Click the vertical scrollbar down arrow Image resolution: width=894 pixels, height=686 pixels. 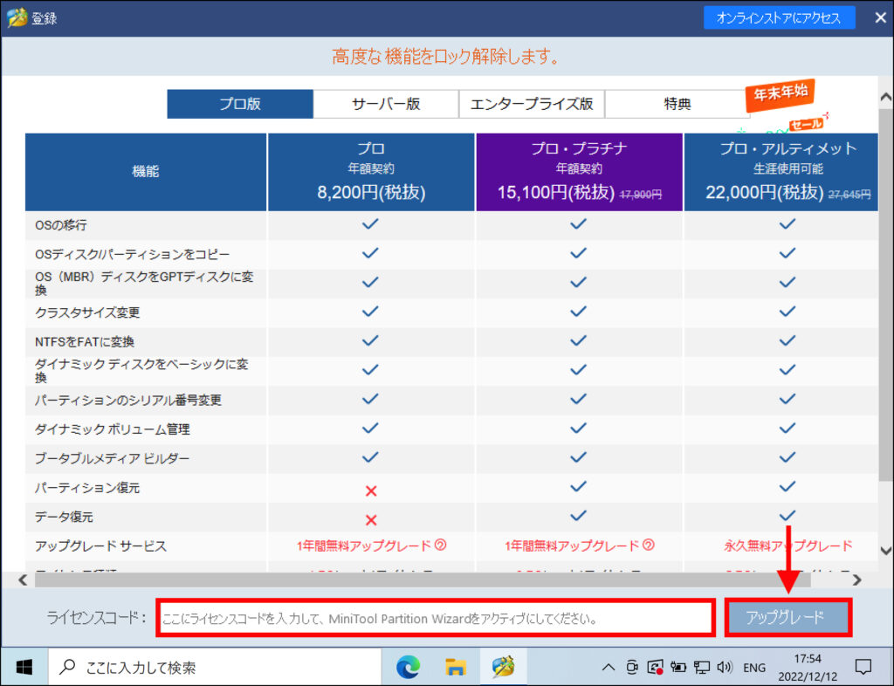tap(885, 551)
